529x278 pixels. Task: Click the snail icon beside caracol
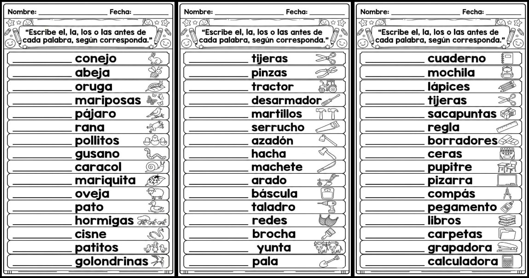tap(153, 166)
